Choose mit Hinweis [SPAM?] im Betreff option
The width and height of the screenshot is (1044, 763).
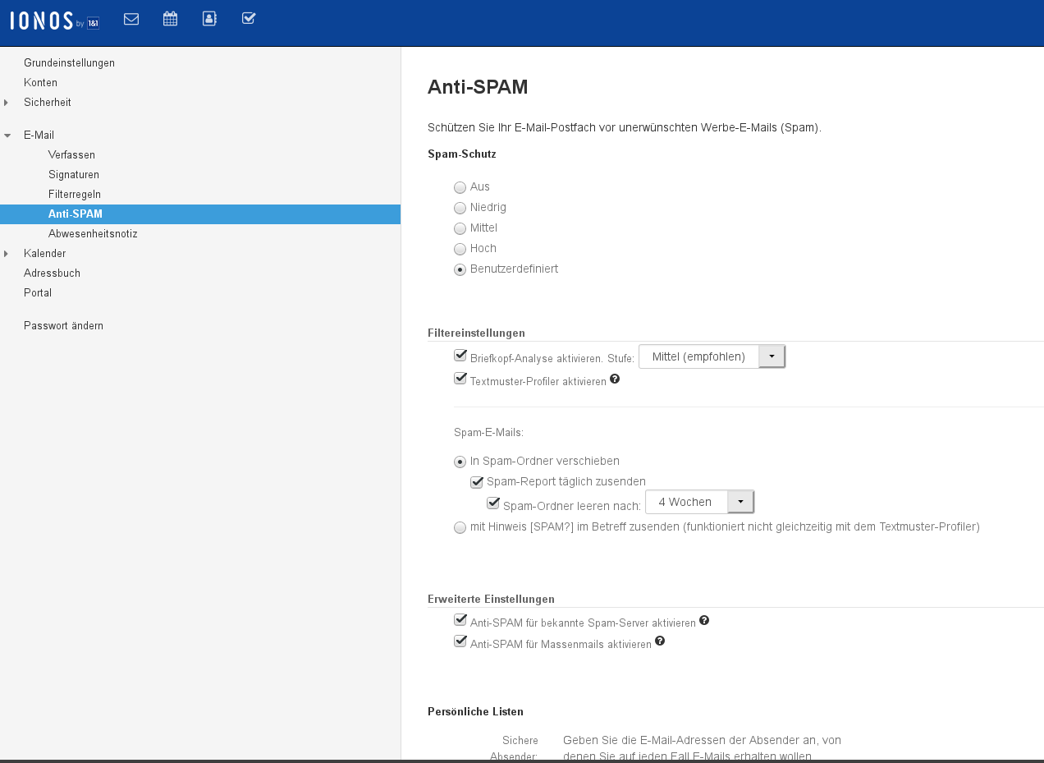460,528
